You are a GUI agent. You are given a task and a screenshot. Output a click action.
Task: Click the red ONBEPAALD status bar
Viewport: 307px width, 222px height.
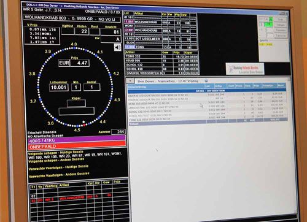coord(77,147)
